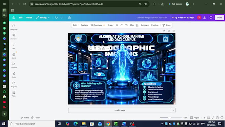
Task: Open the analytics chart icon
Action: (x=204, y=17)
